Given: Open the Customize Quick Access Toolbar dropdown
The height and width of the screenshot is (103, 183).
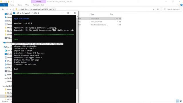Looking at the screenshot, I should tap(11, 2).
